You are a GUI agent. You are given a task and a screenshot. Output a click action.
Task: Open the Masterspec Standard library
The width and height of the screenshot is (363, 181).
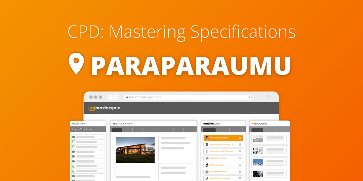point(223,138)
